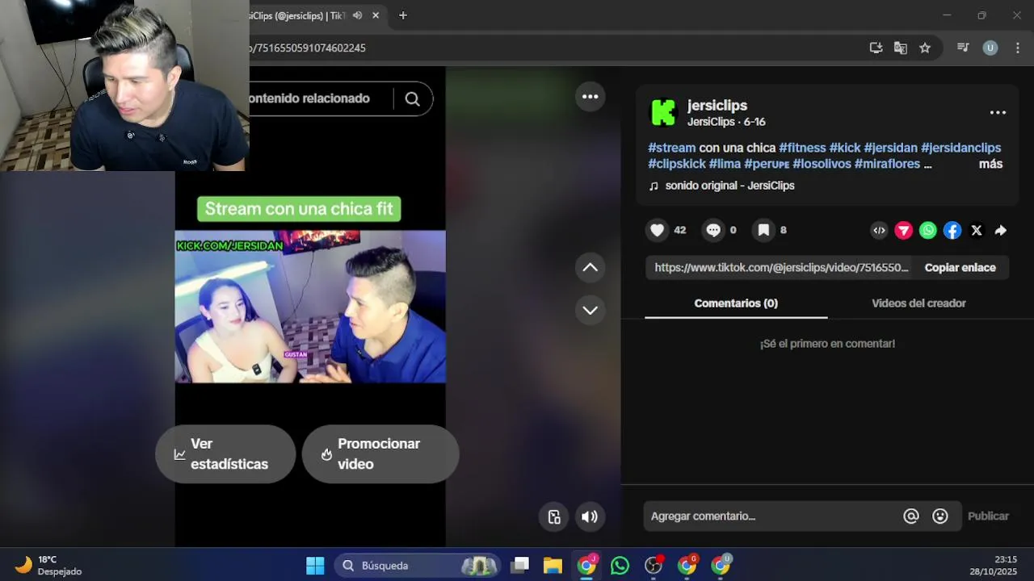Click the Publicar comment button
Viewport: 1034px width, 581px height.
(x=988, y=516)
